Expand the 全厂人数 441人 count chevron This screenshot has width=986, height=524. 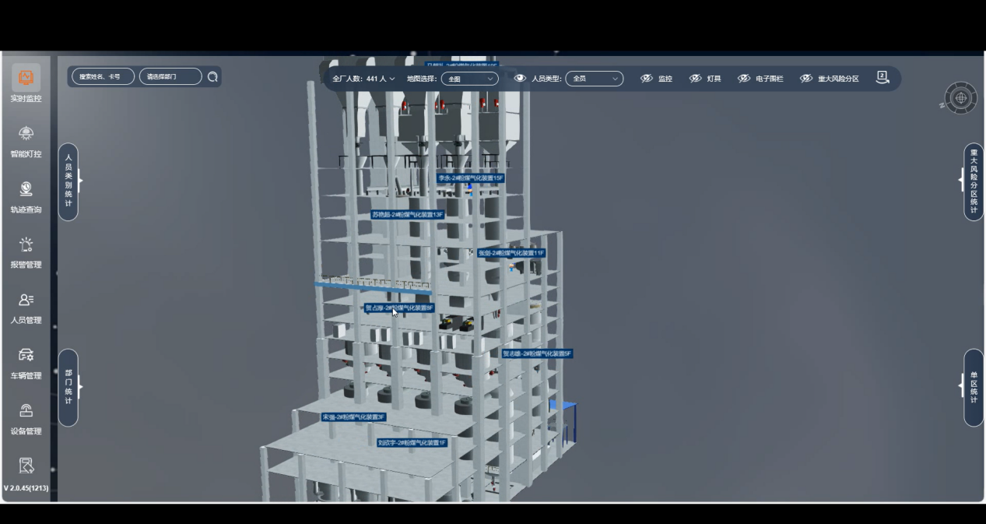click(x=392, y=79)
